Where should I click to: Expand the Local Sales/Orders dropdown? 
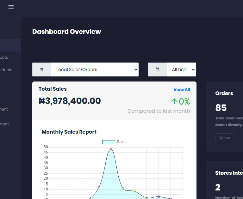[95, 69]
